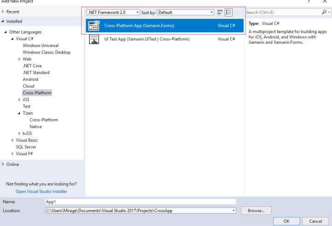This screenshot has width=332, height=226.
Task: Focus the Search (Ctrl+E) box
Action: (283, 12)
